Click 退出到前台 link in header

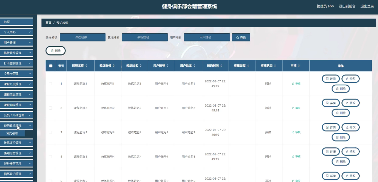[x=347, y=6]
